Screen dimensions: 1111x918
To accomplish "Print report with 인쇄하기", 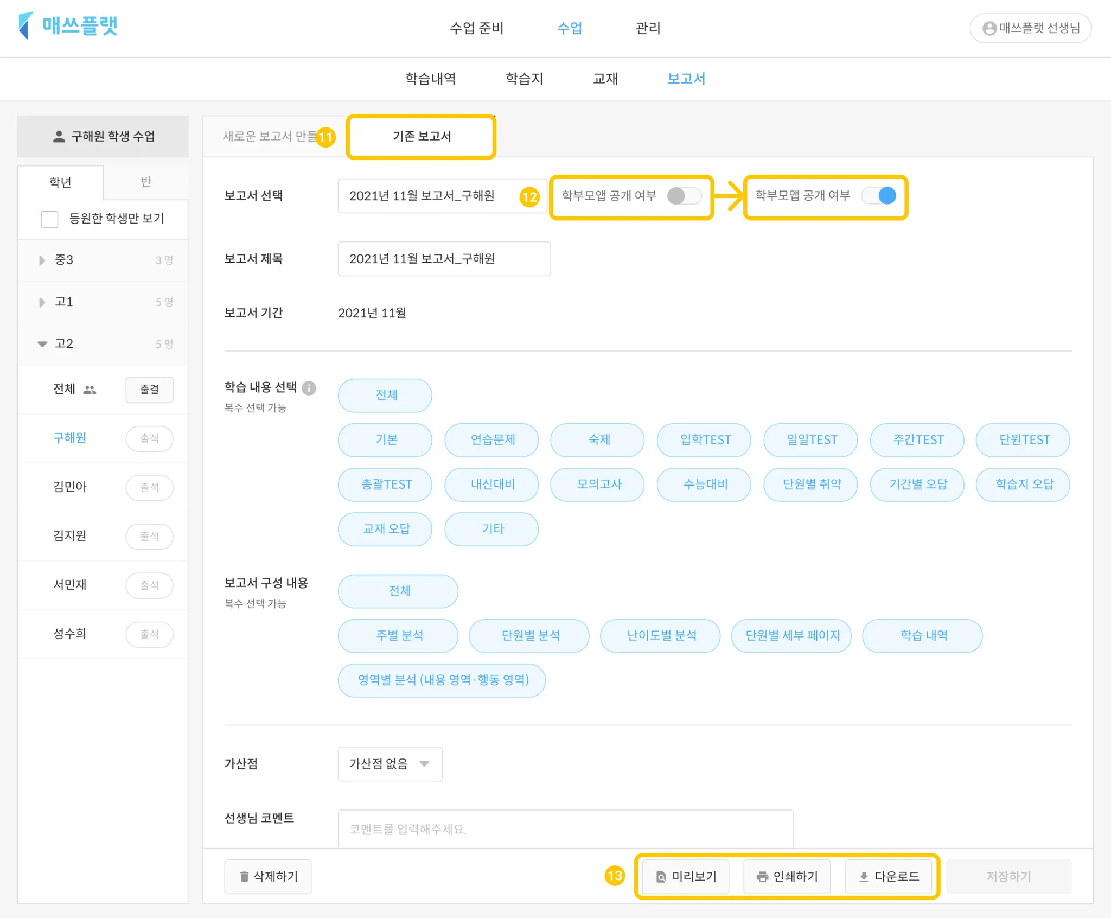I will pos(787,876).
